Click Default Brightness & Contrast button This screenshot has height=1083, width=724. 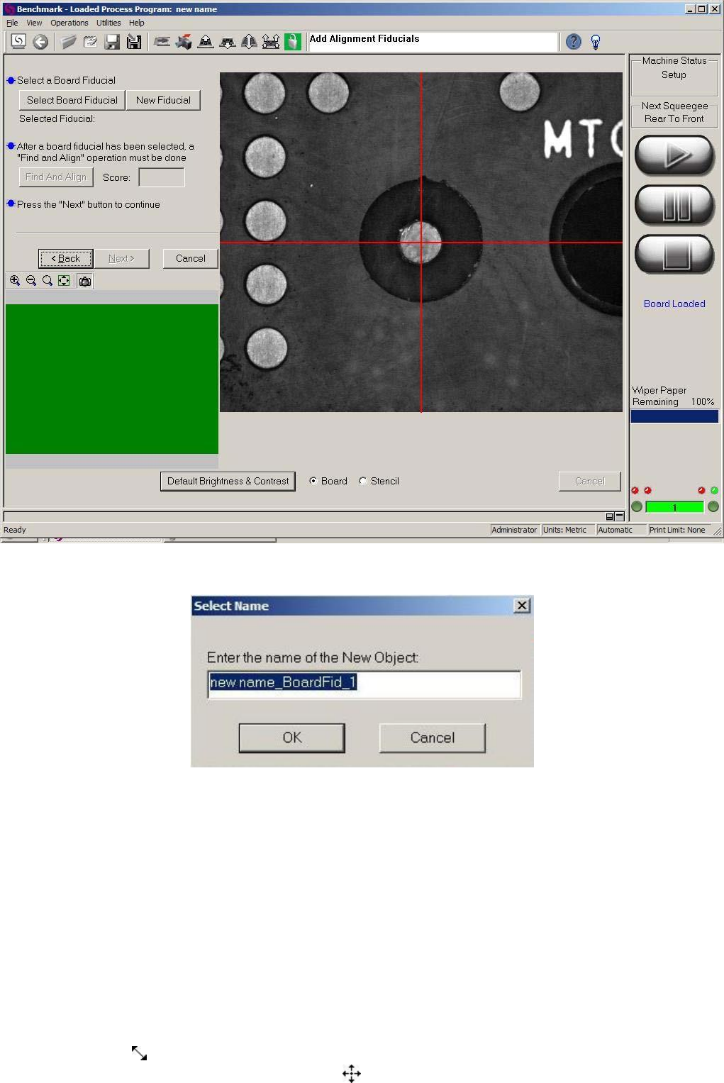228,481
